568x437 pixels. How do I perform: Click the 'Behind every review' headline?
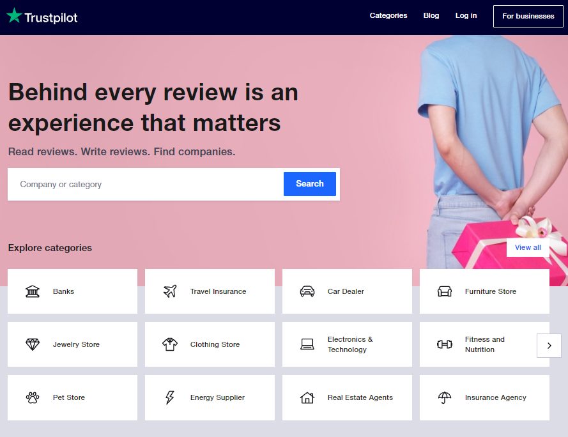(153, 107)
